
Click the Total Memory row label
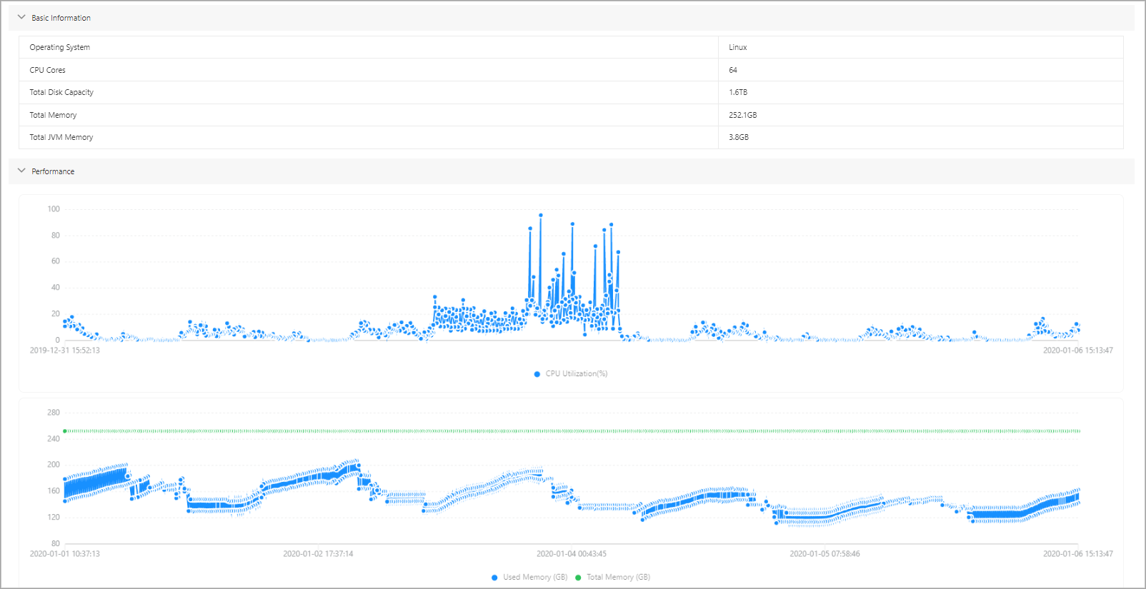(53, 115)
